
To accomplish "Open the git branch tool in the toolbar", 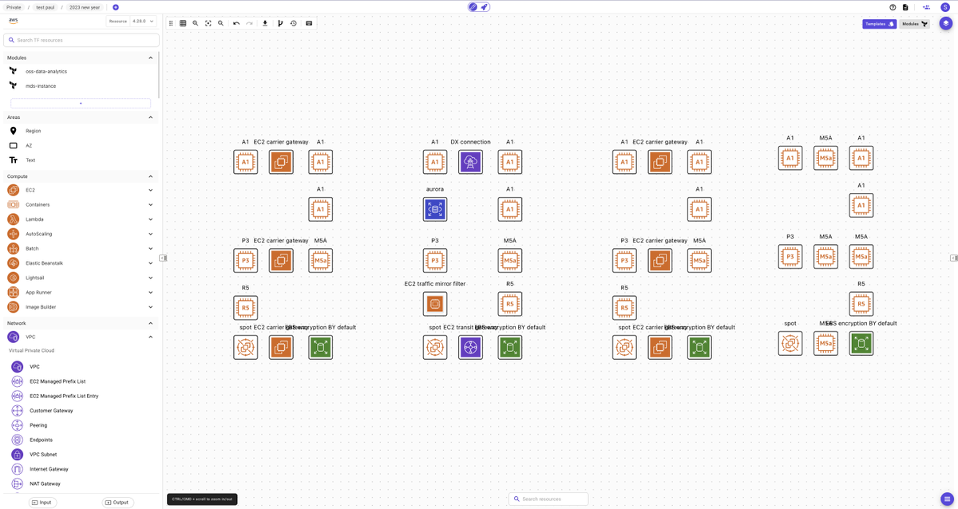I will (x=280, y=23).
